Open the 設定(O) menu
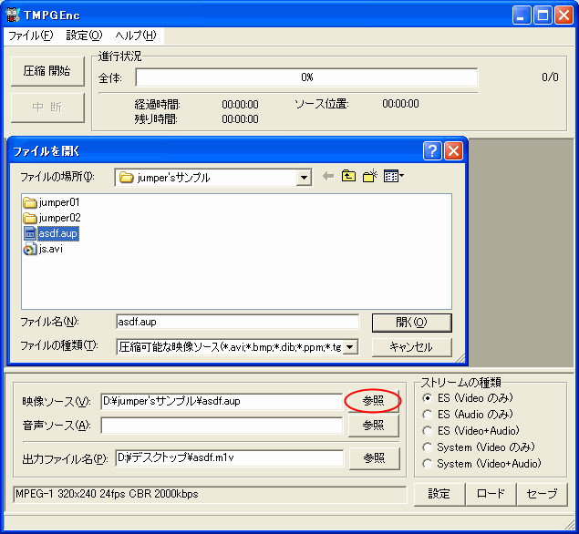The width and height of the screenshot is (579, 534). pos(84,36)
